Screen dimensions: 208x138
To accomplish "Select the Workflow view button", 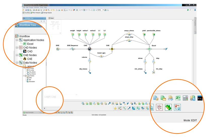I will [26, 13].
